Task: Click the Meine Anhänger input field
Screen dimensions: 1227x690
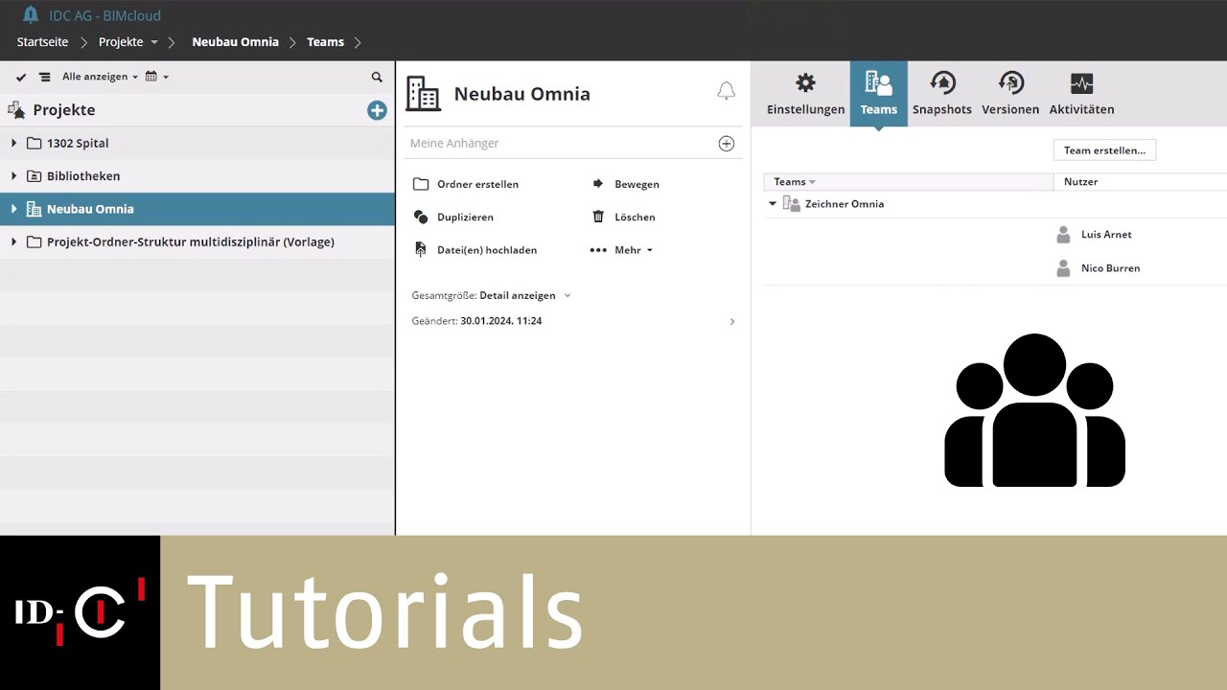Action: (561, 143)
